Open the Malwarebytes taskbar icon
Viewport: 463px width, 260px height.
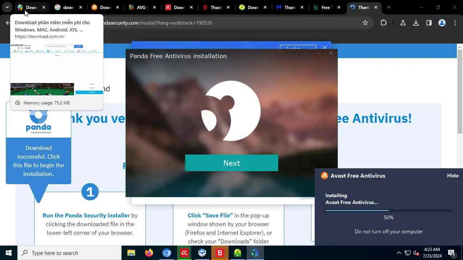click(x=202, y=253)
